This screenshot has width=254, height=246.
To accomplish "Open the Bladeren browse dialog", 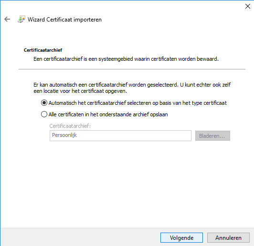I will [x=212, y=136].
